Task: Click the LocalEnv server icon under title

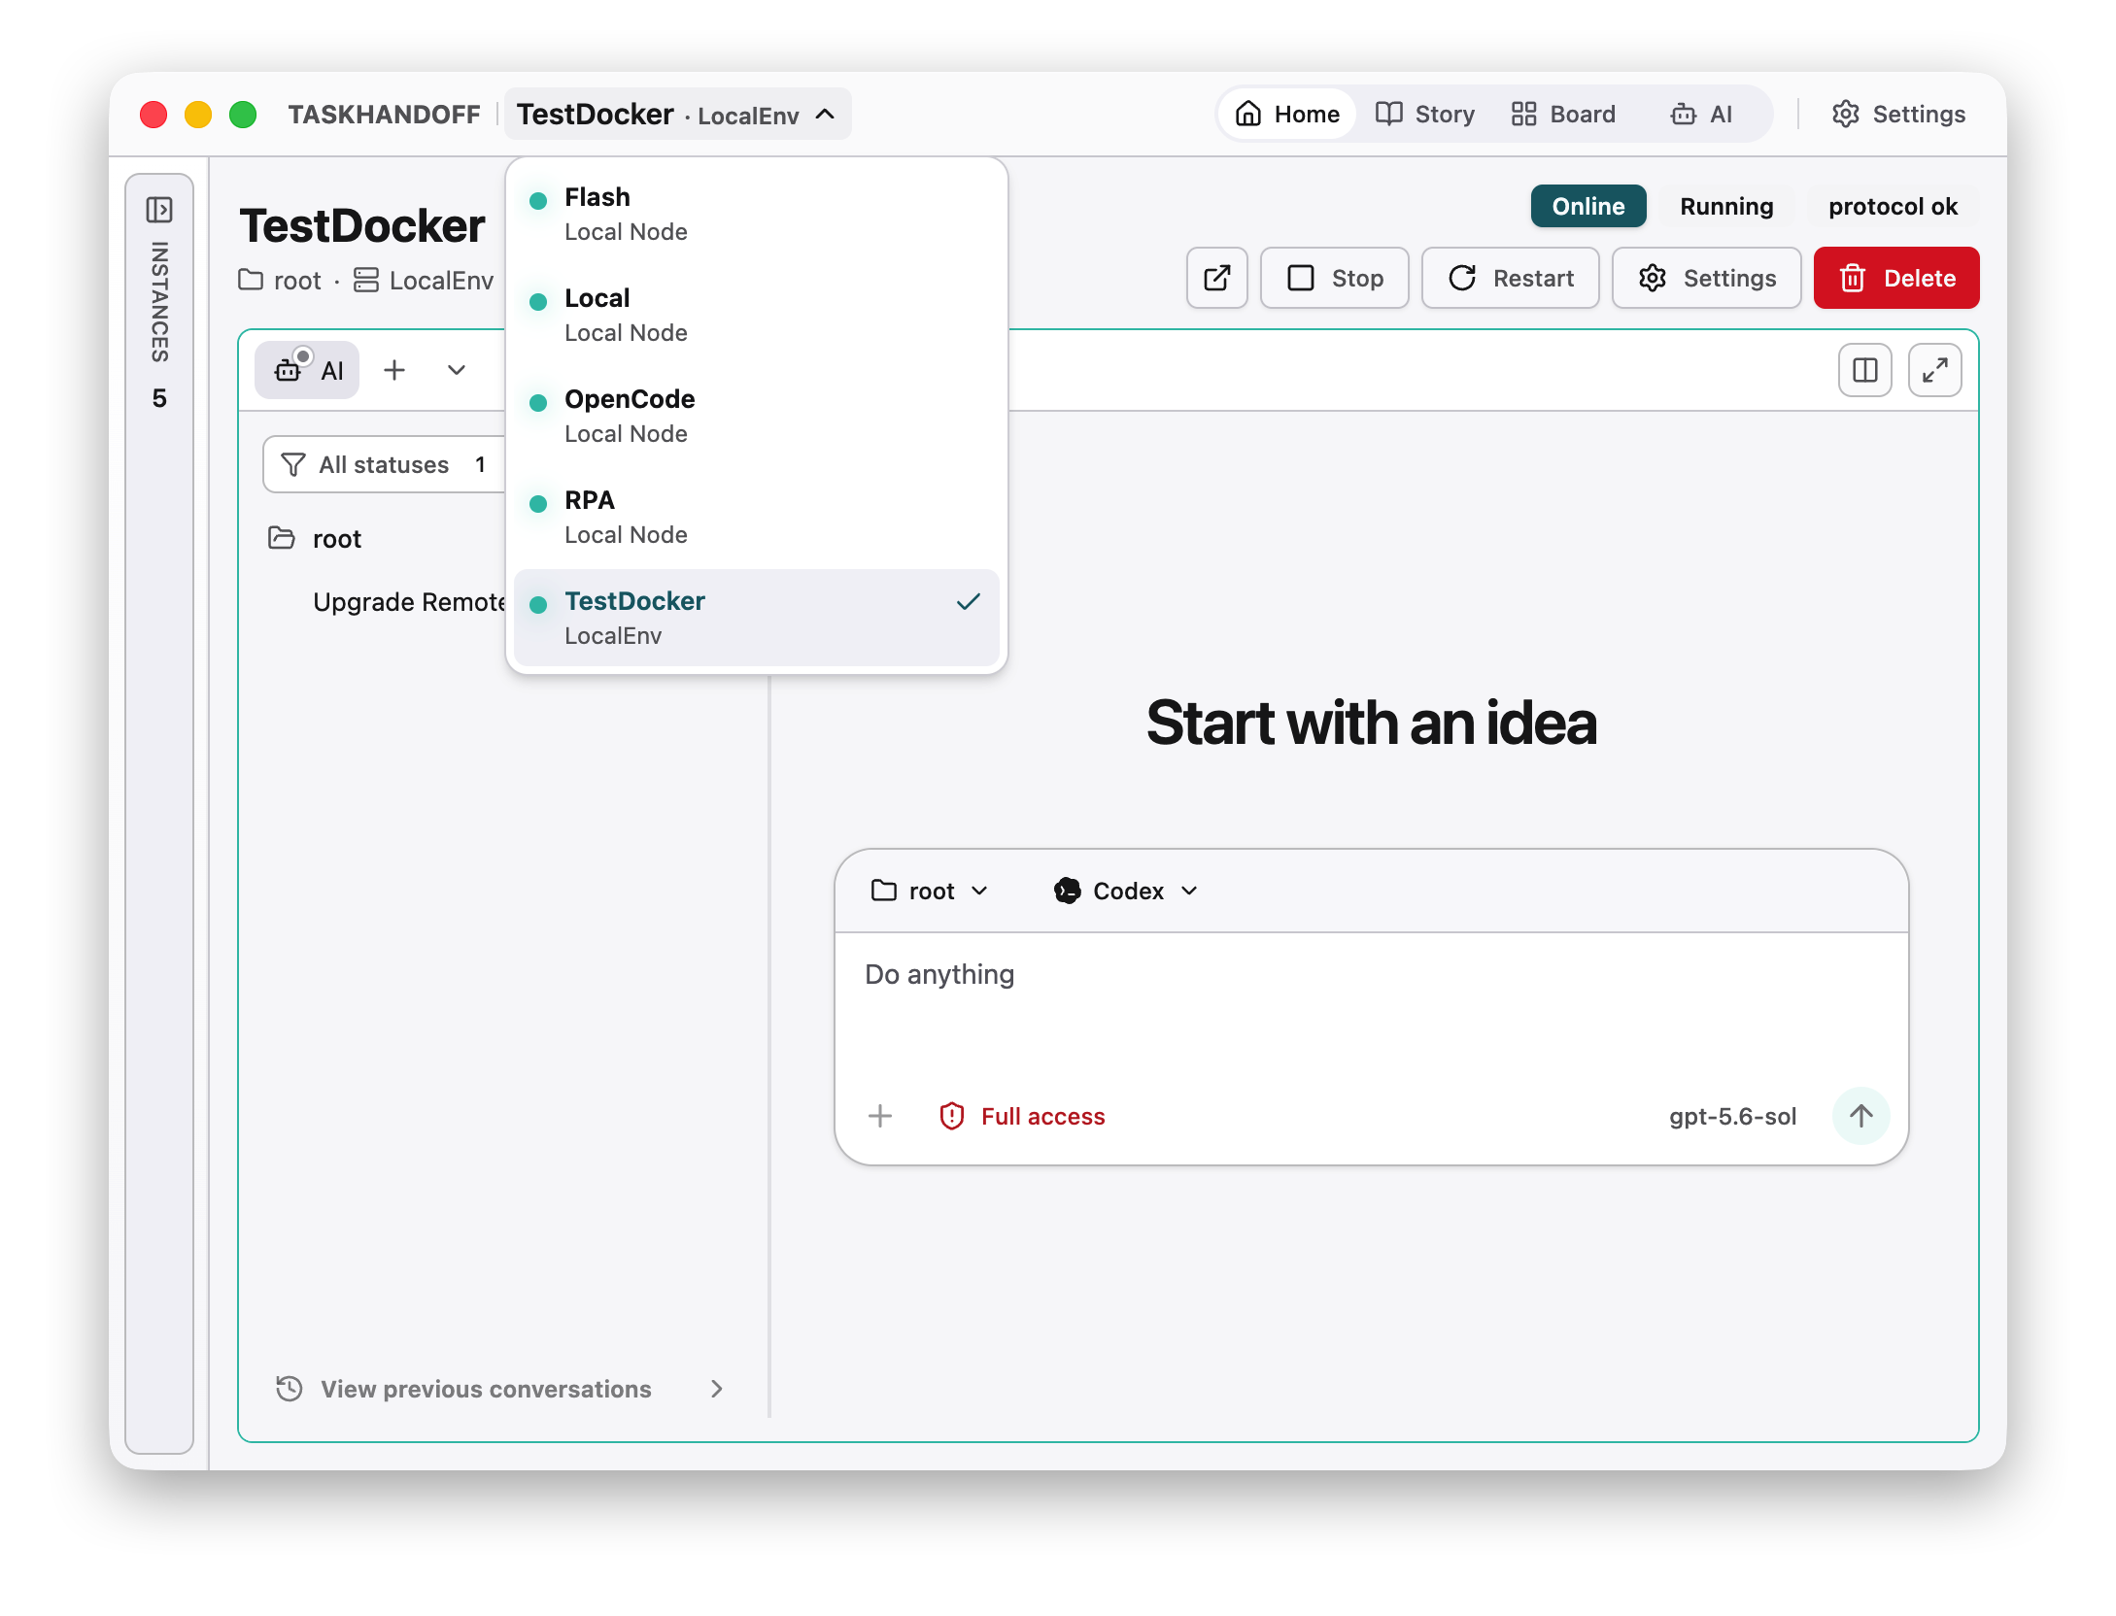Action: coord(365,280)
